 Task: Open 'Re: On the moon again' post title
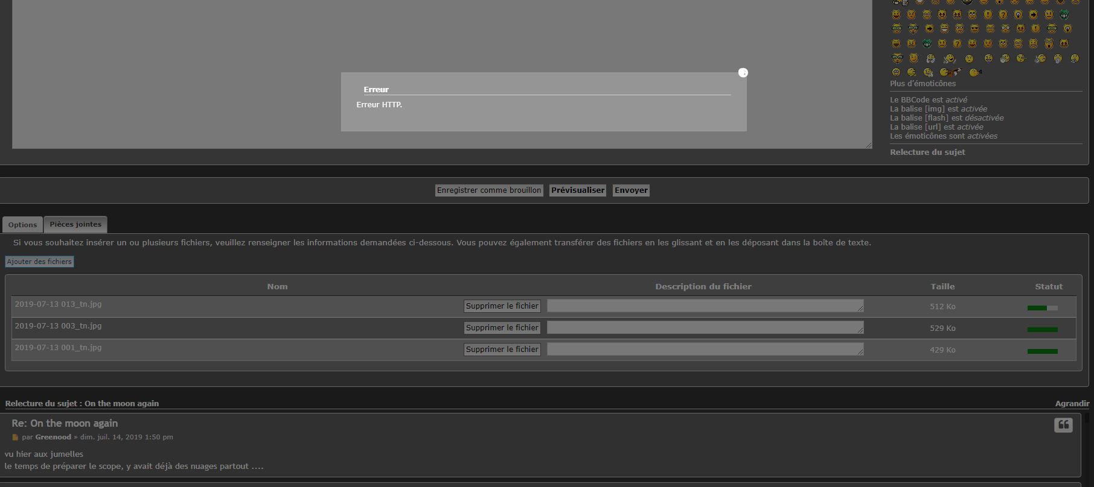pos(65,424)
